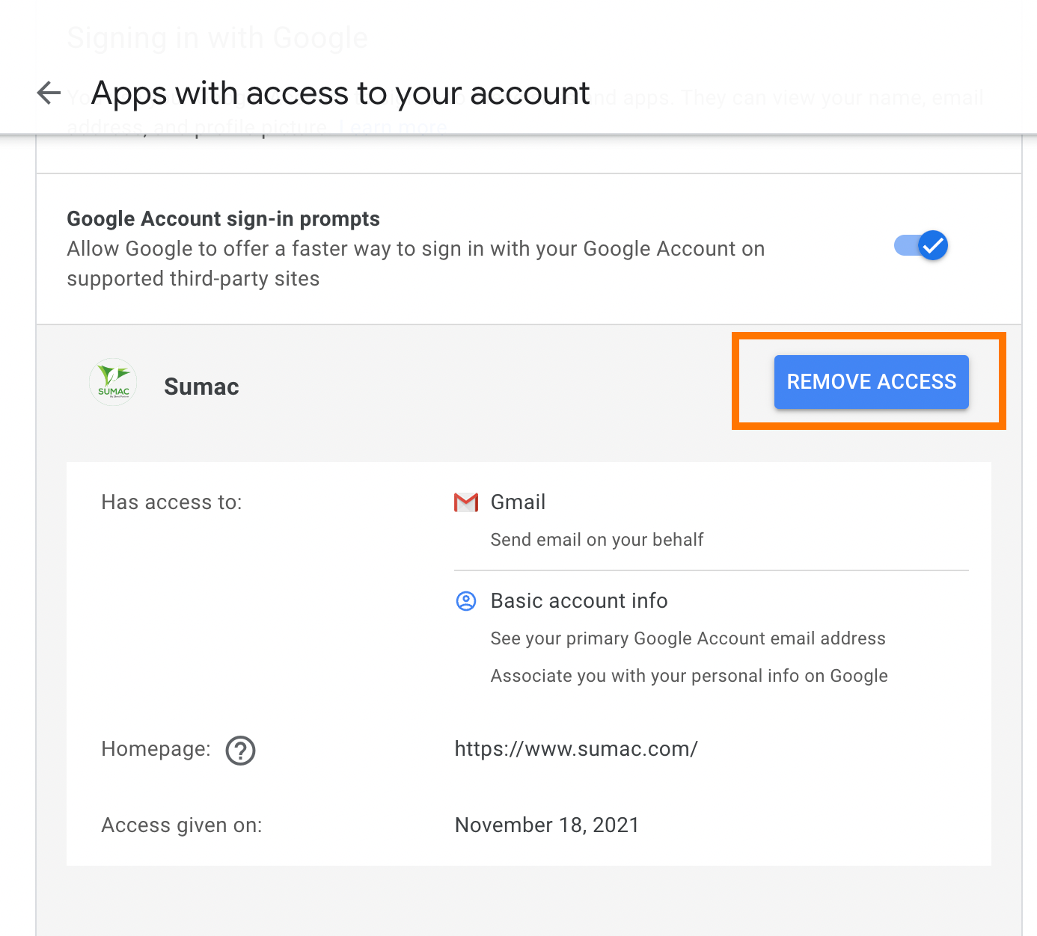Click the back arrow to return
This screenshot has width=1037, height=936.
point(48,92)
